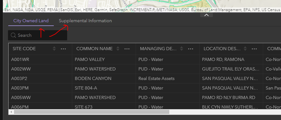The height and width of the screenshot is (120, 281).
Task: Switch to the City Owned Land tab
Action: 31,21
